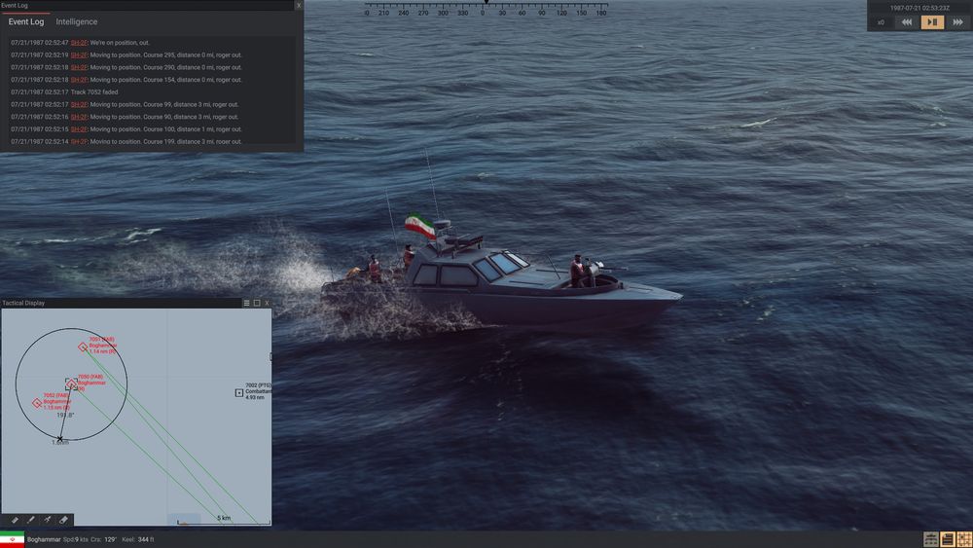Select contact 7050 Boghammar on tactical map
973x548 pixels.
click(71, 384)
